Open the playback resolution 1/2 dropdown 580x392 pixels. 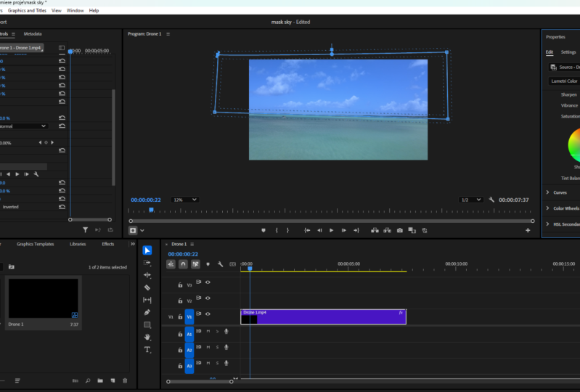coord(471,200)
